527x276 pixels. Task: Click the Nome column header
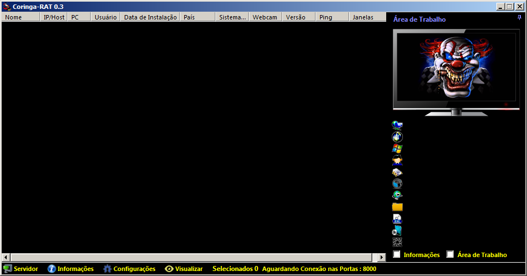pyautogui.click(x=21, y=17)
